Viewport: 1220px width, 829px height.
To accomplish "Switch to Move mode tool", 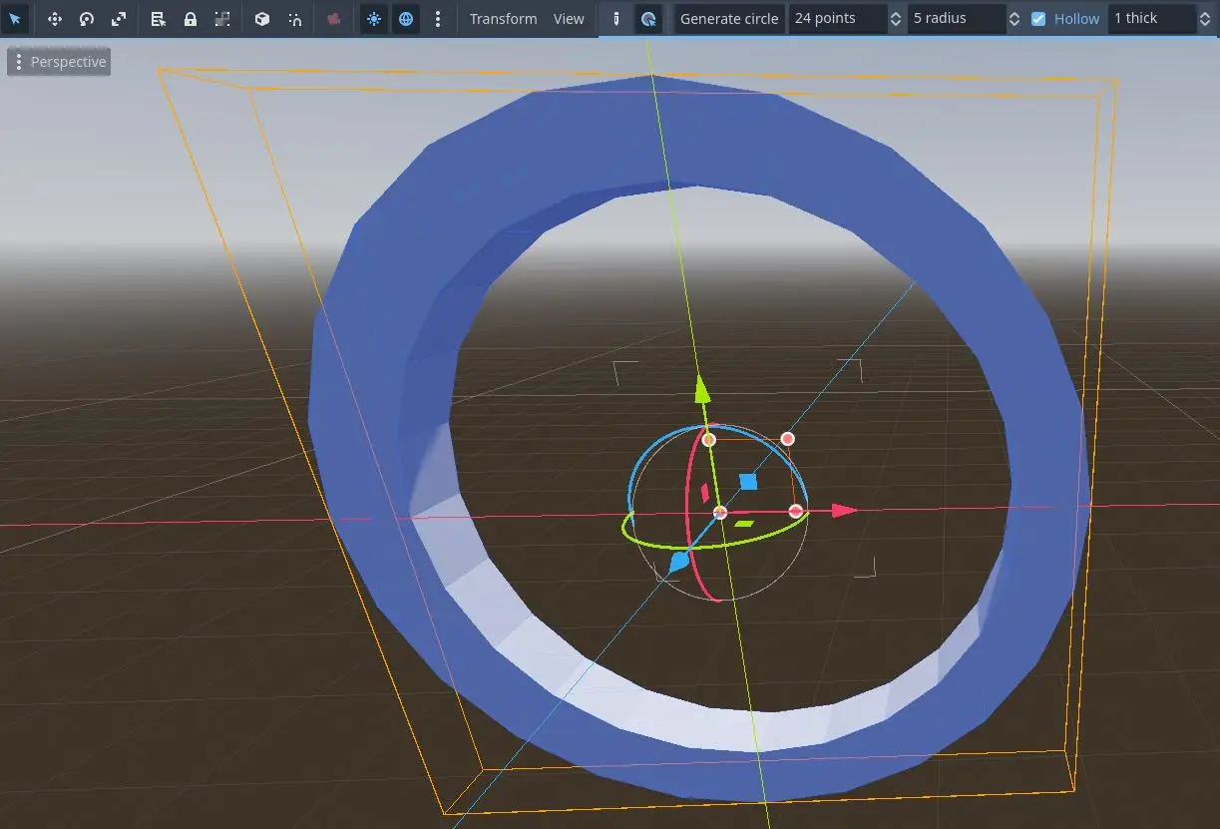I will (x=55, y=19).
